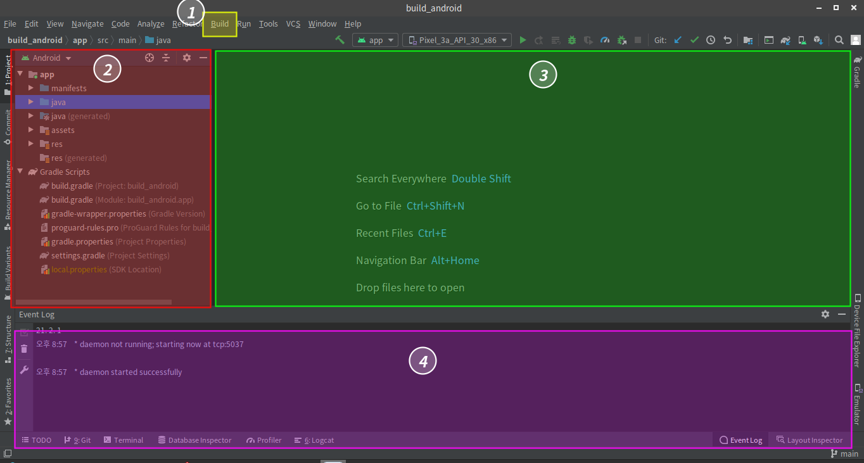This screenshot has height=463, width=864.
Task: Click Attach Debugger to Android Process icon
Action: tap(621, 40)
